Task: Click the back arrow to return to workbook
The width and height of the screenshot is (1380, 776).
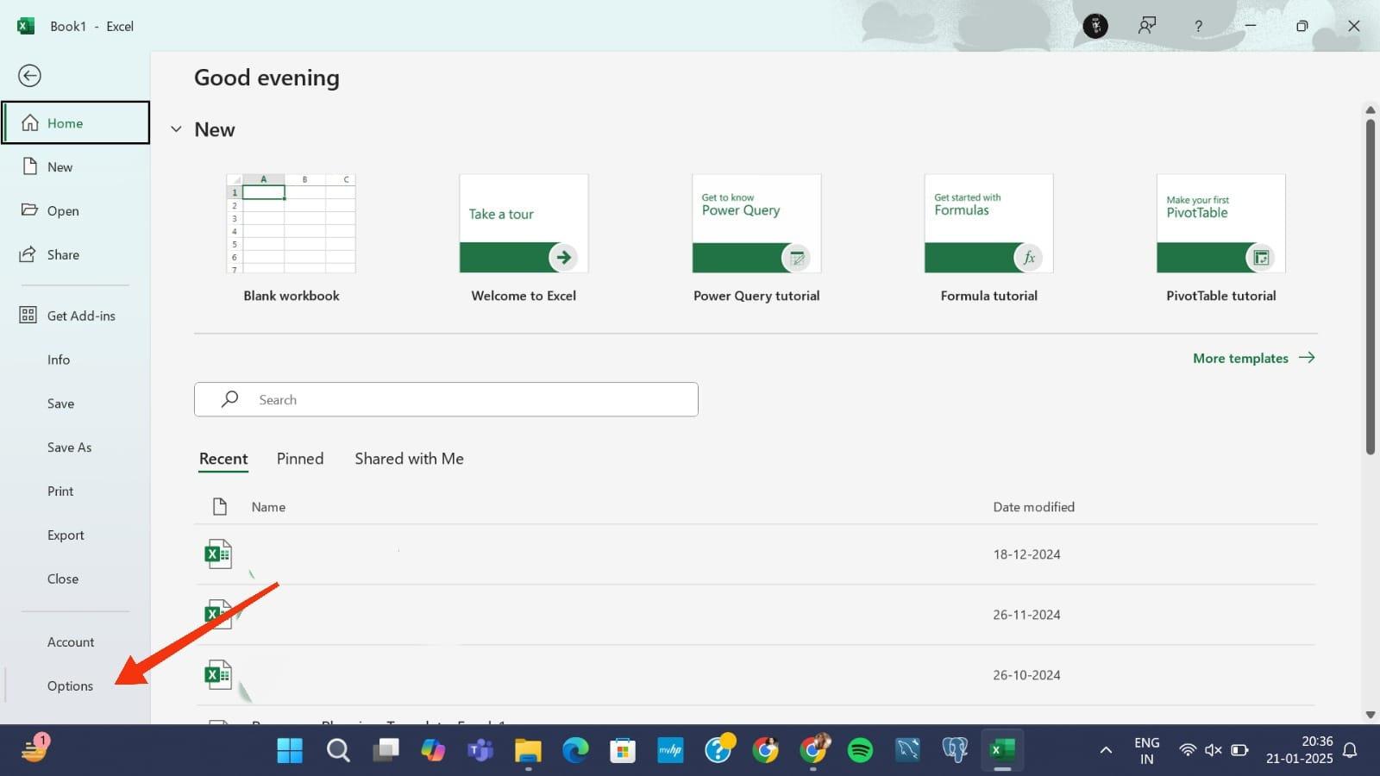Action: tap(29, 76)
